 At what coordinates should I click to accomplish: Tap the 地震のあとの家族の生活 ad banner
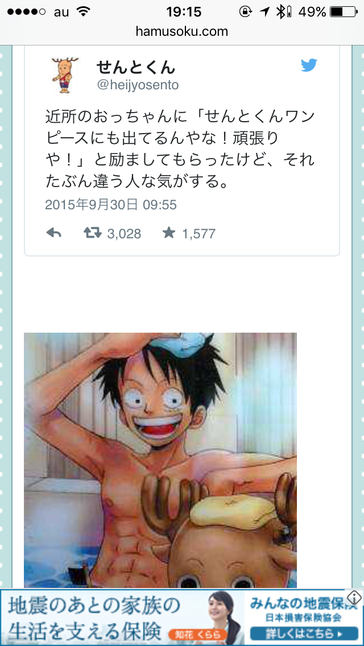(182, 617)
